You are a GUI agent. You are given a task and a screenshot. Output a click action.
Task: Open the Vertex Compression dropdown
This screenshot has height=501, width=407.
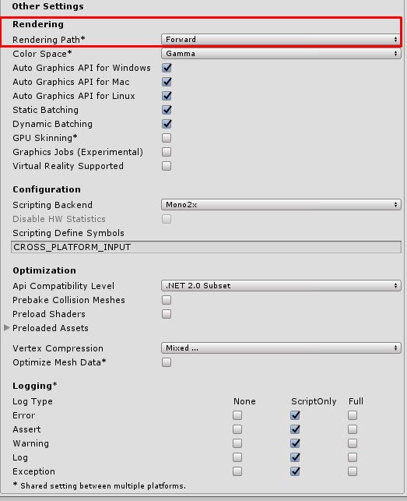tap(281, 348)
